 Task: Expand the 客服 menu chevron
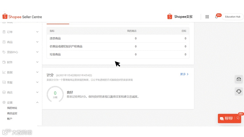(37, 82)
